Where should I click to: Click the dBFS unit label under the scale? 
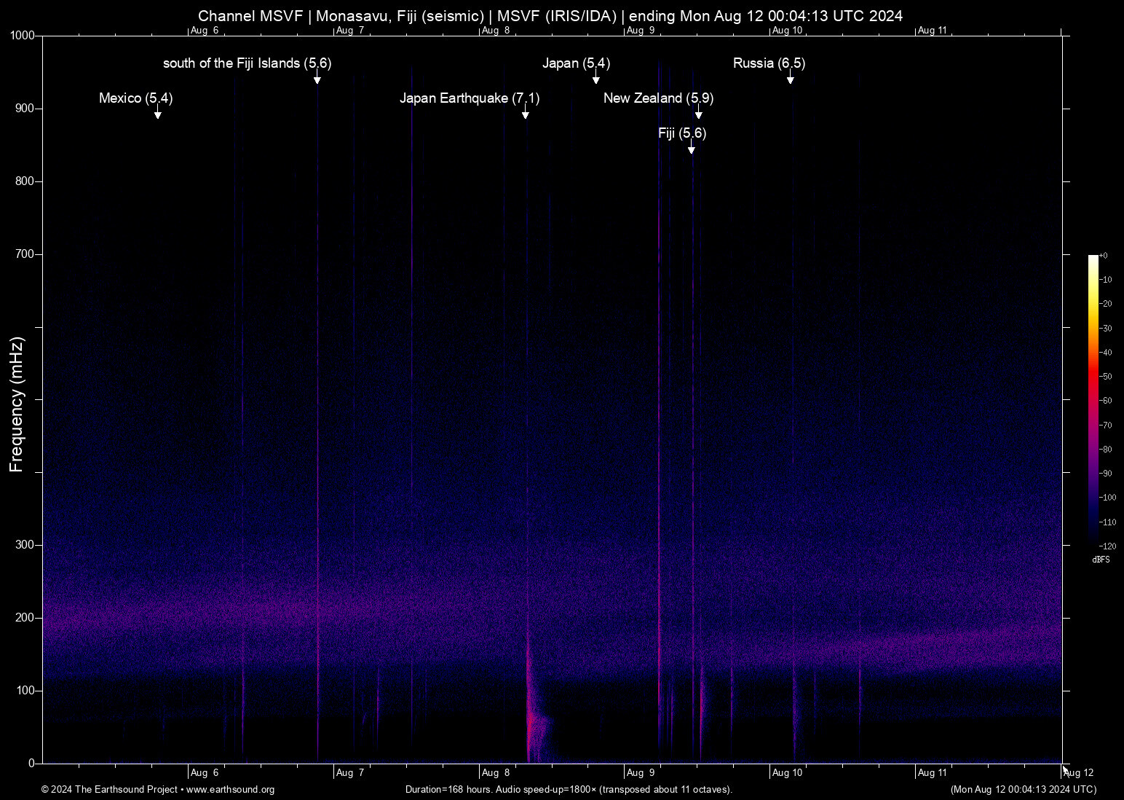pos(1101,560)
